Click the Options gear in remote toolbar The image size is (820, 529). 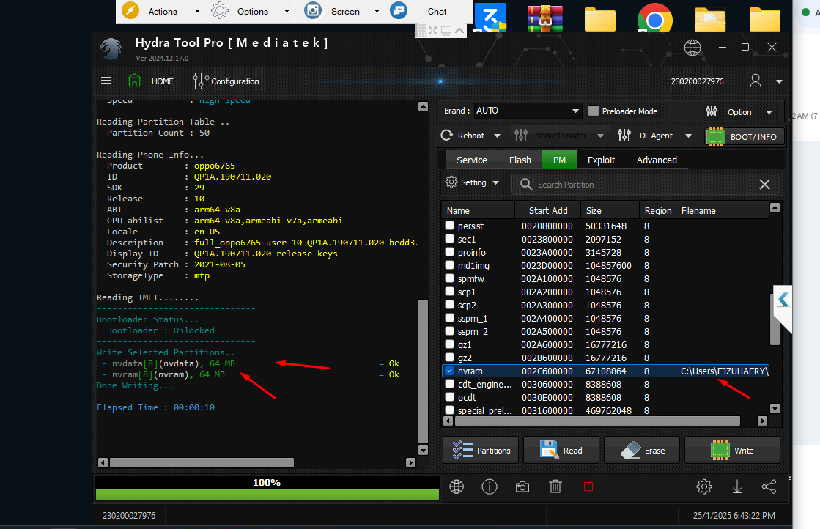pyautogui.click(x=220, y=11)
